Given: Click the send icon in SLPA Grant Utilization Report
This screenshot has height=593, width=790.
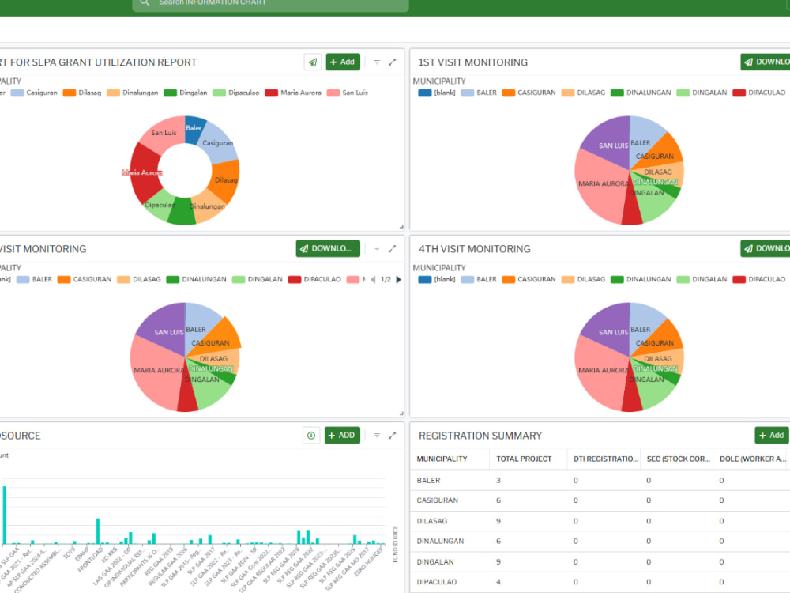Looking at the screenshot, I should tap(313, 62).
